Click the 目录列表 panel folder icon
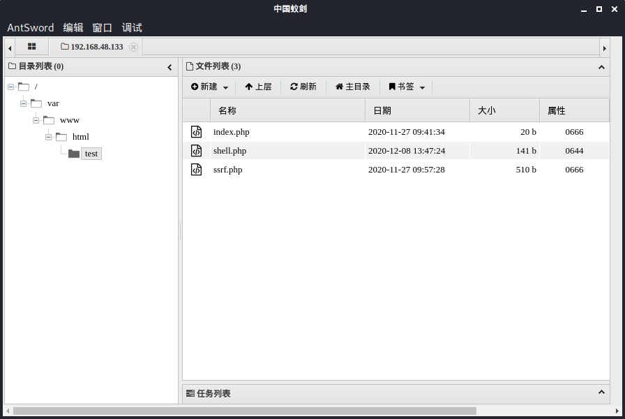 click(x=12, y=66)
